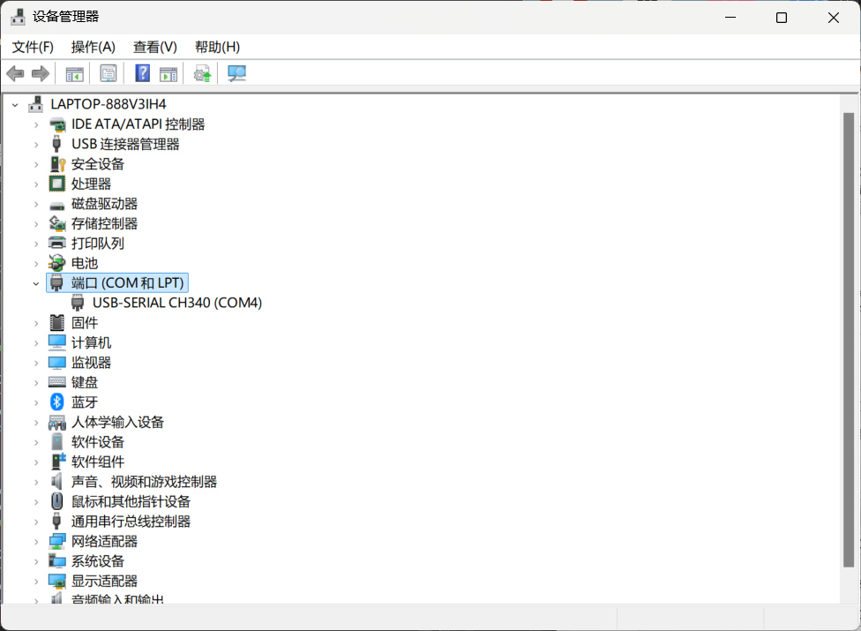Select the 端口 (COM 和 LPT) label
Screen dimensions: 861x631
[x=127, y=282]
